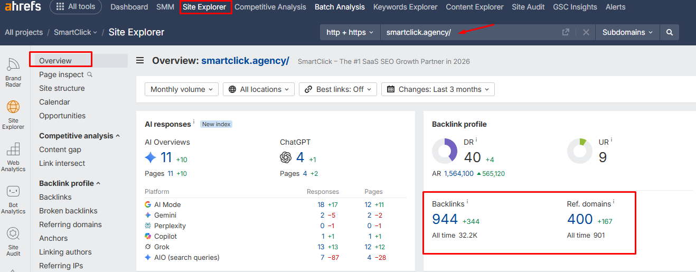
Task: Open the Monthly volume dropdown
Action: click(x=182, y=89)
